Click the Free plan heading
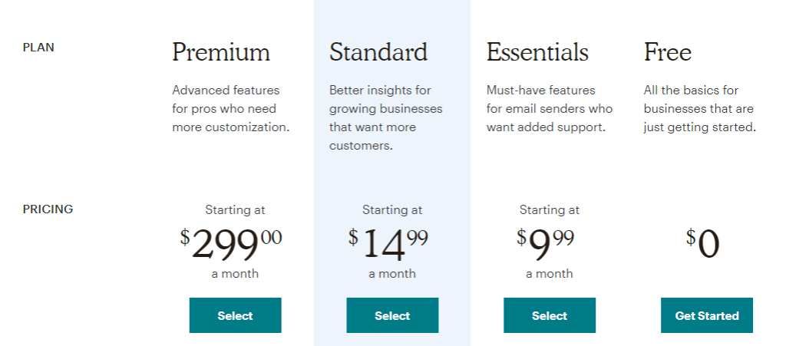This screenshot has width=786, height=346. pyautogui.click(x=667, y=52)
